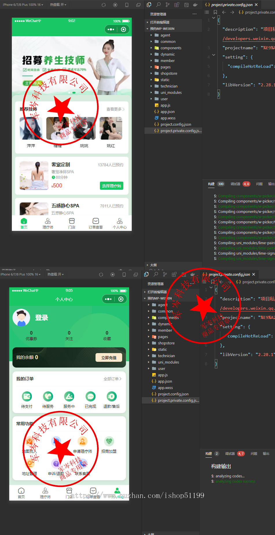Tap 退款/售后 order icon

pos(111,396)
